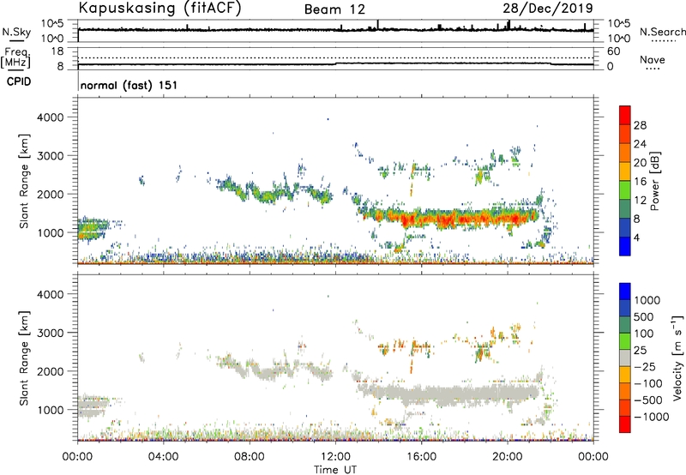The width and height of the screenshot is (686, 475).
Task: Click the 20:00 time axis label
Action: pos(508,457)
